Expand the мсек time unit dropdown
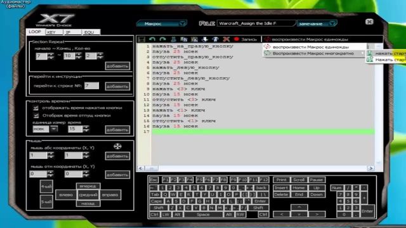The height and width of the screenshot is (228, 406). tap(54, 129)
